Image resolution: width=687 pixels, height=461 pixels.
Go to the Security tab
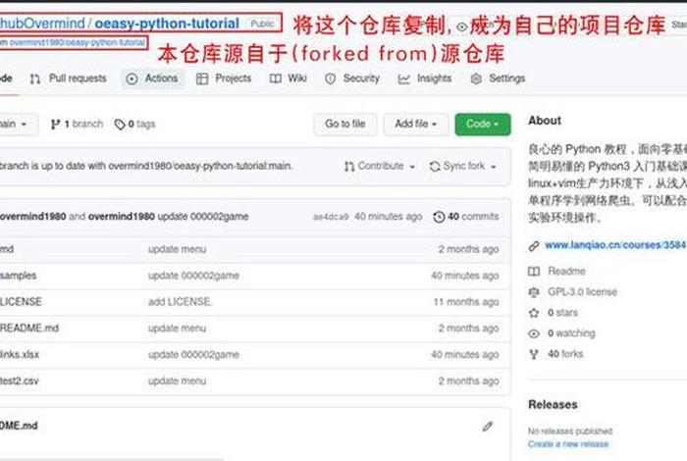click(352, 78)
